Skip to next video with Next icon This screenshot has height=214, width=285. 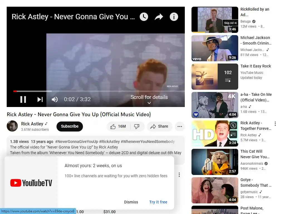(x=40, y=99)
